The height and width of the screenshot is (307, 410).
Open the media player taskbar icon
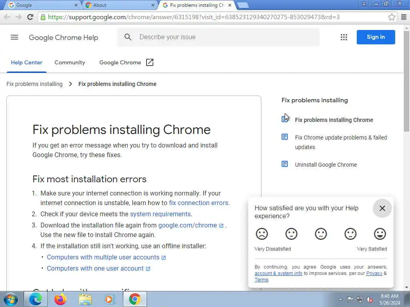tap(109, 299)
